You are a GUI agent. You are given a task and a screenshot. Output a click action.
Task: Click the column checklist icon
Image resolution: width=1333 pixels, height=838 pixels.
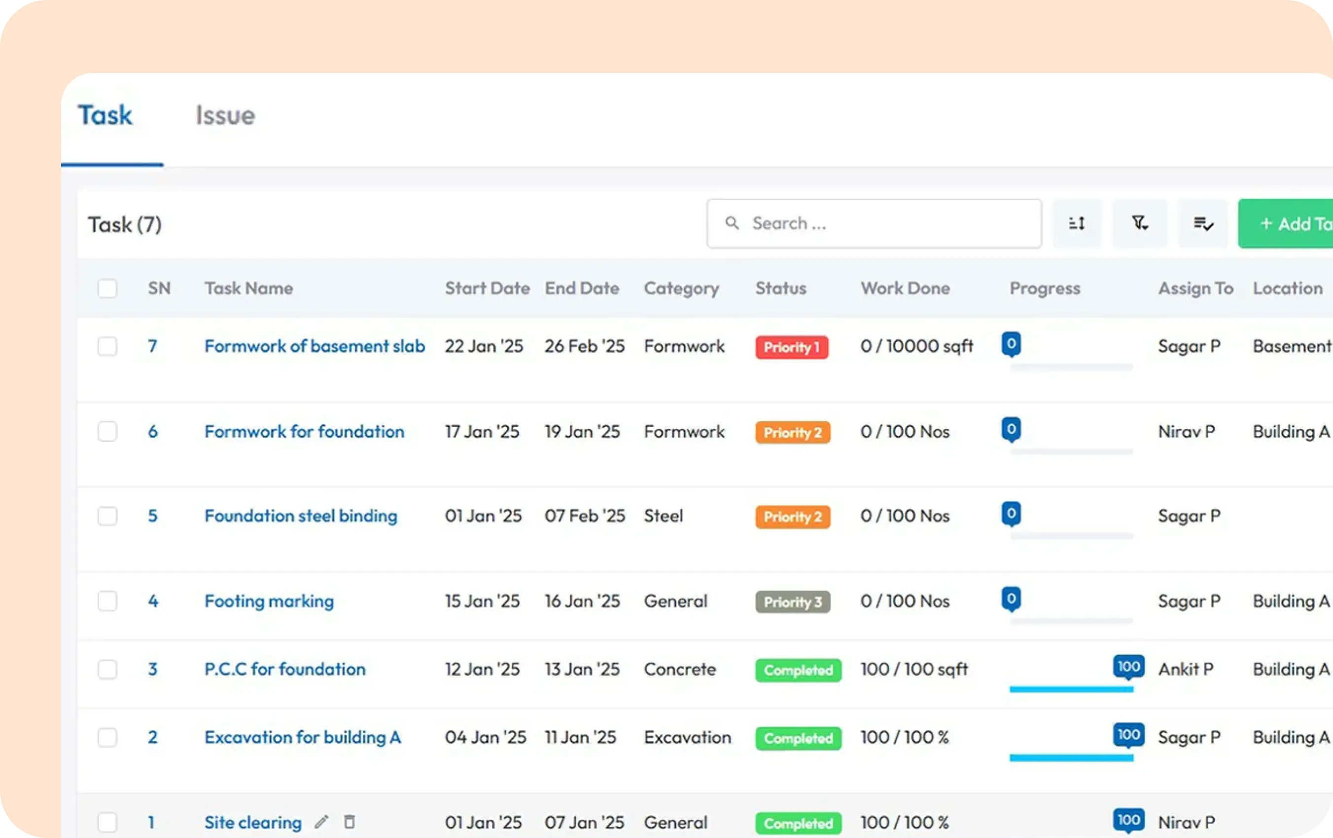click(x=1203, y=224)
